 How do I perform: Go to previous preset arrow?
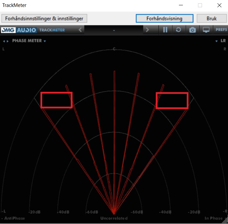coord(80,30)
